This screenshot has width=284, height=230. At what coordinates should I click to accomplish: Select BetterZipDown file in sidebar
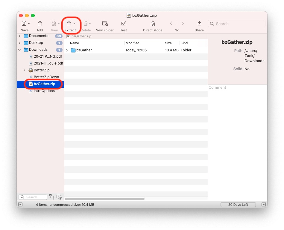pyautogui.click(x=46, y=77)
